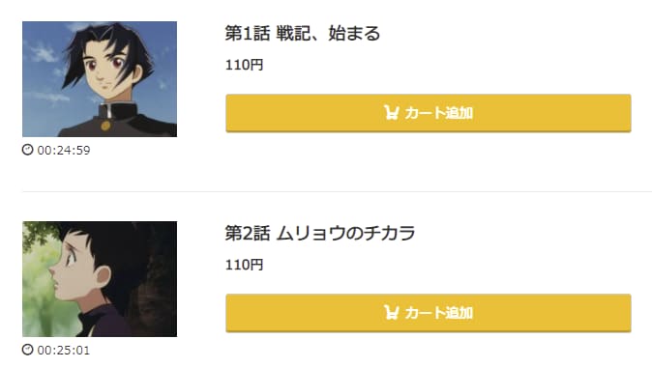Click the cart icon in episode 2 button
The width and height of the screenshot is (652, 368).
click(x=391, y=312)
